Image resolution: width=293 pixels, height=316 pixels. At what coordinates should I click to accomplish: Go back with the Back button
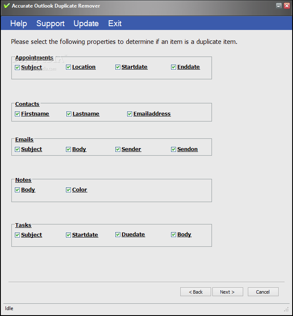pos(195,292)
